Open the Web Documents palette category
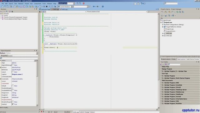 click(167, 80)
